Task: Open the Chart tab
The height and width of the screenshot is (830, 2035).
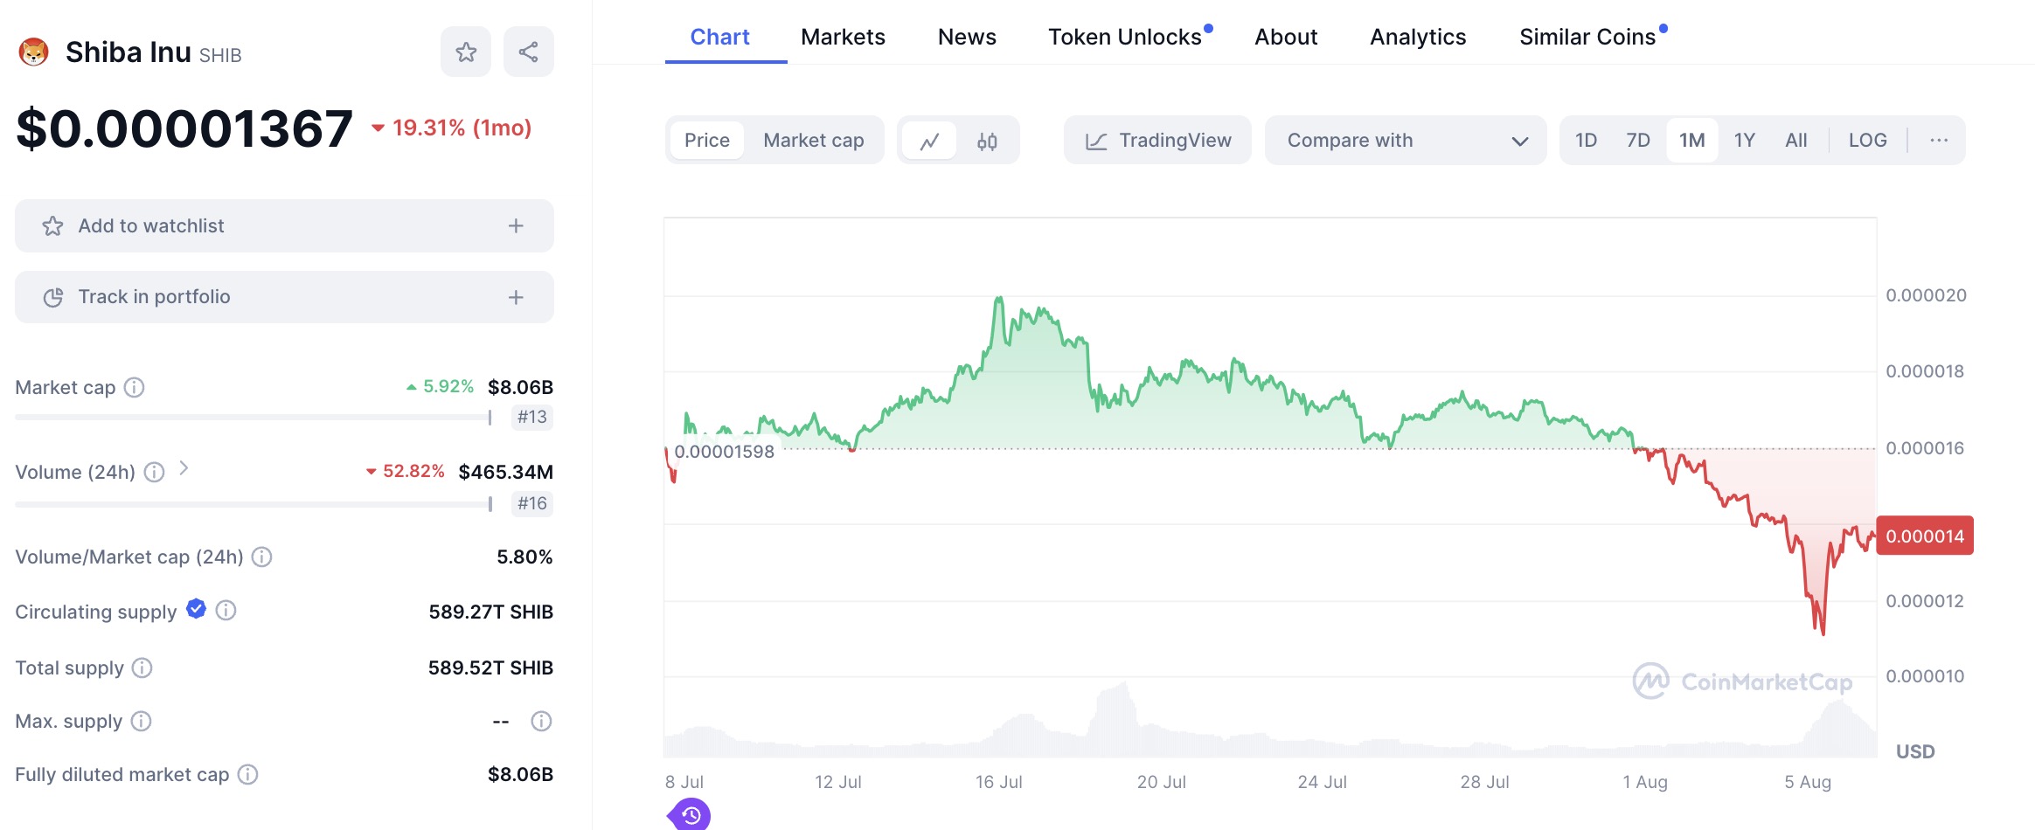Action: click(x=719, y=37)
